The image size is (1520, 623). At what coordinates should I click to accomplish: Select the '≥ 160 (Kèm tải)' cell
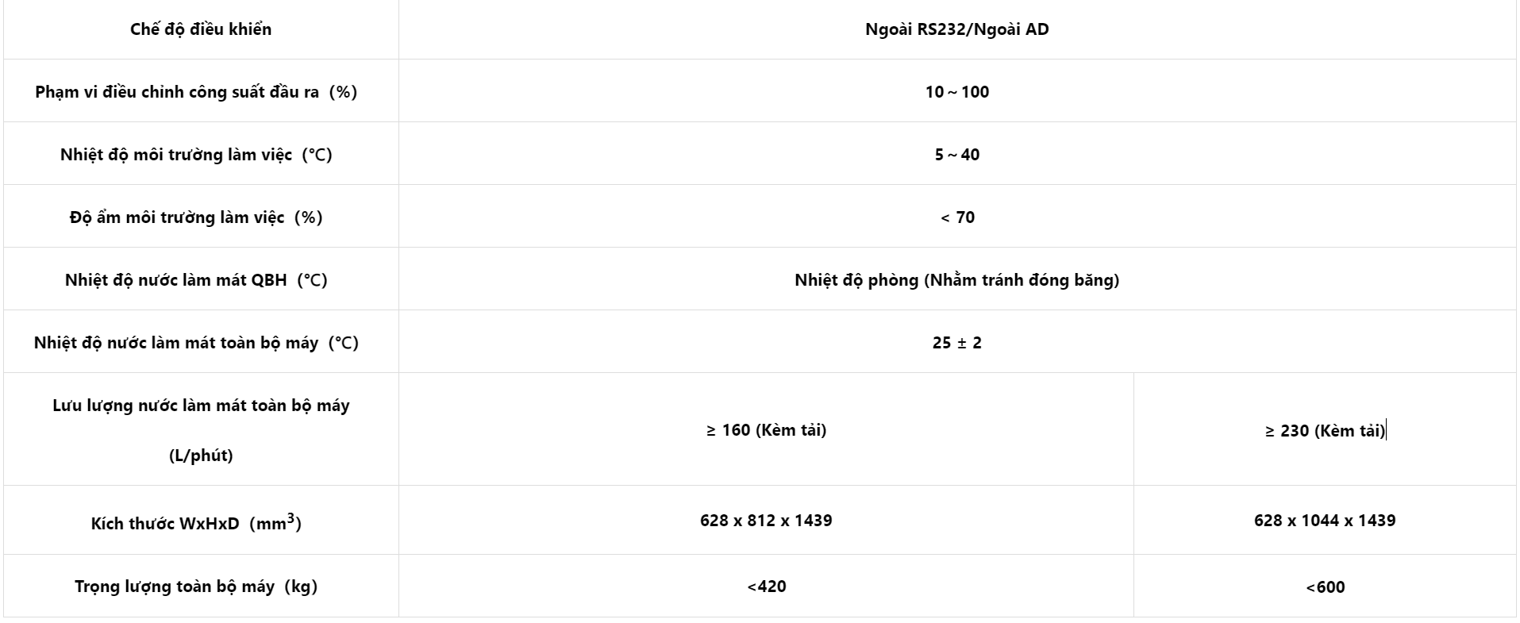click(766, 429)
